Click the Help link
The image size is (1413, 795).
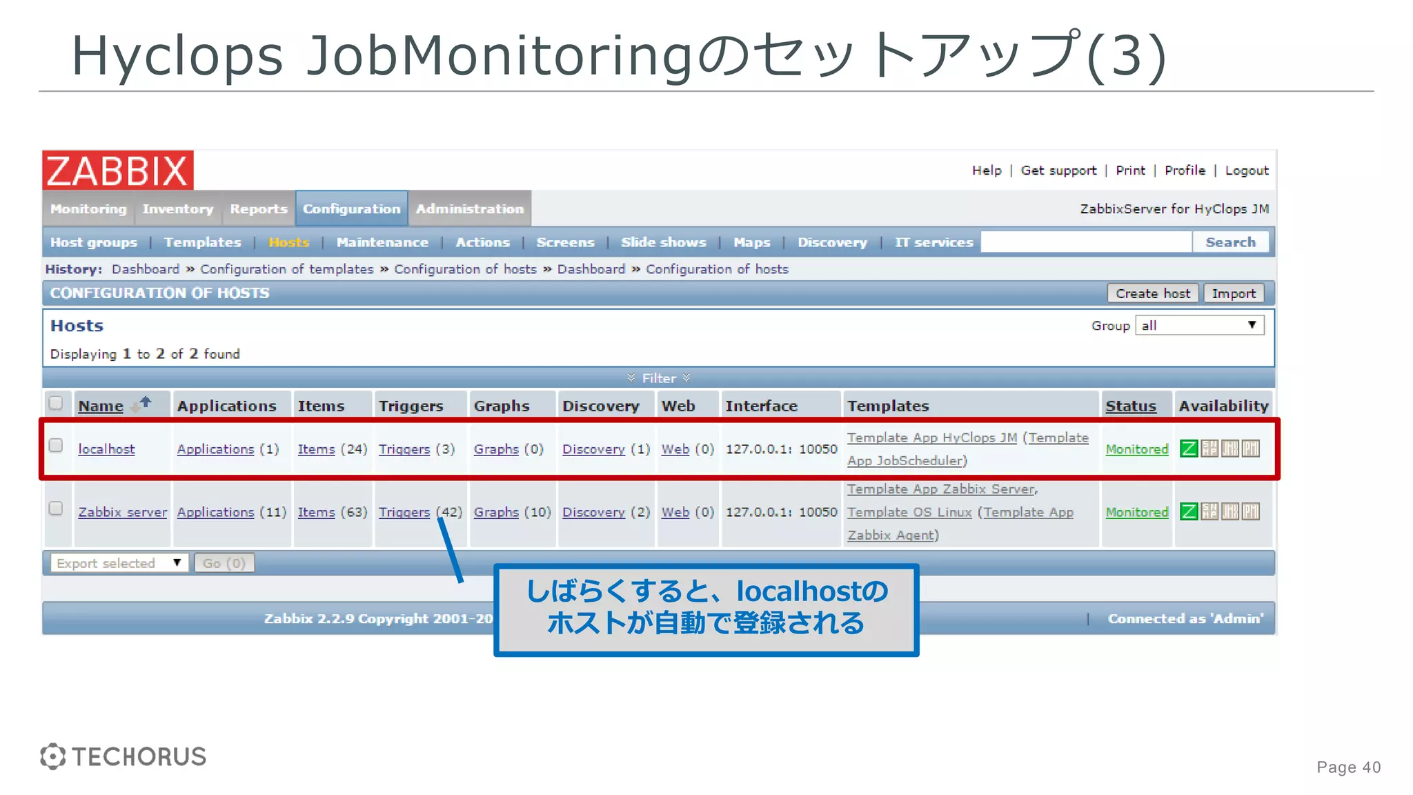tap(987, 170)
